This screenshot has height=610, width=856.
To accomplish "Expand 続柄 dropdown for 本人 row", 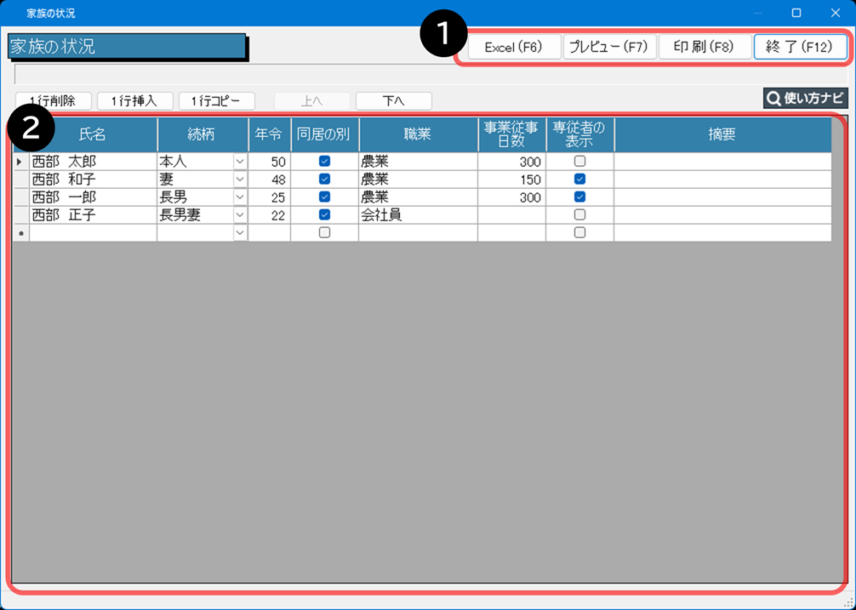I will pyautogui.click(x=239, y=162).
